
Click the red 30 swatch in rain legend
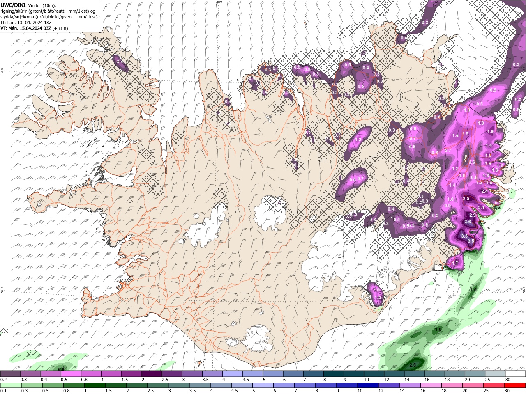[515, 385]
